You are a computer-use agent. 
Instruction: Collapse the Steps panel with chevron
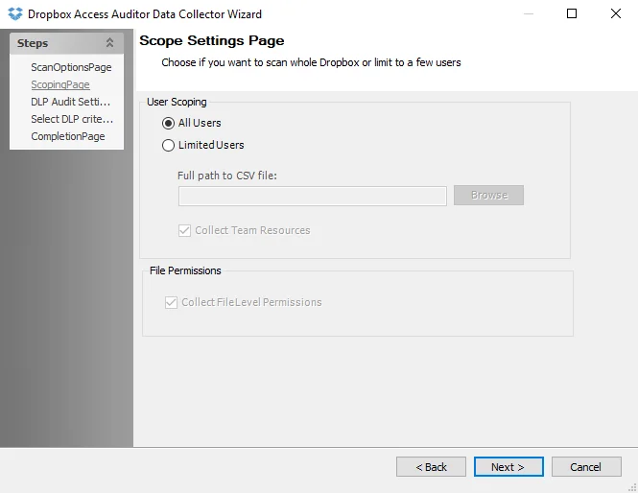109,43
